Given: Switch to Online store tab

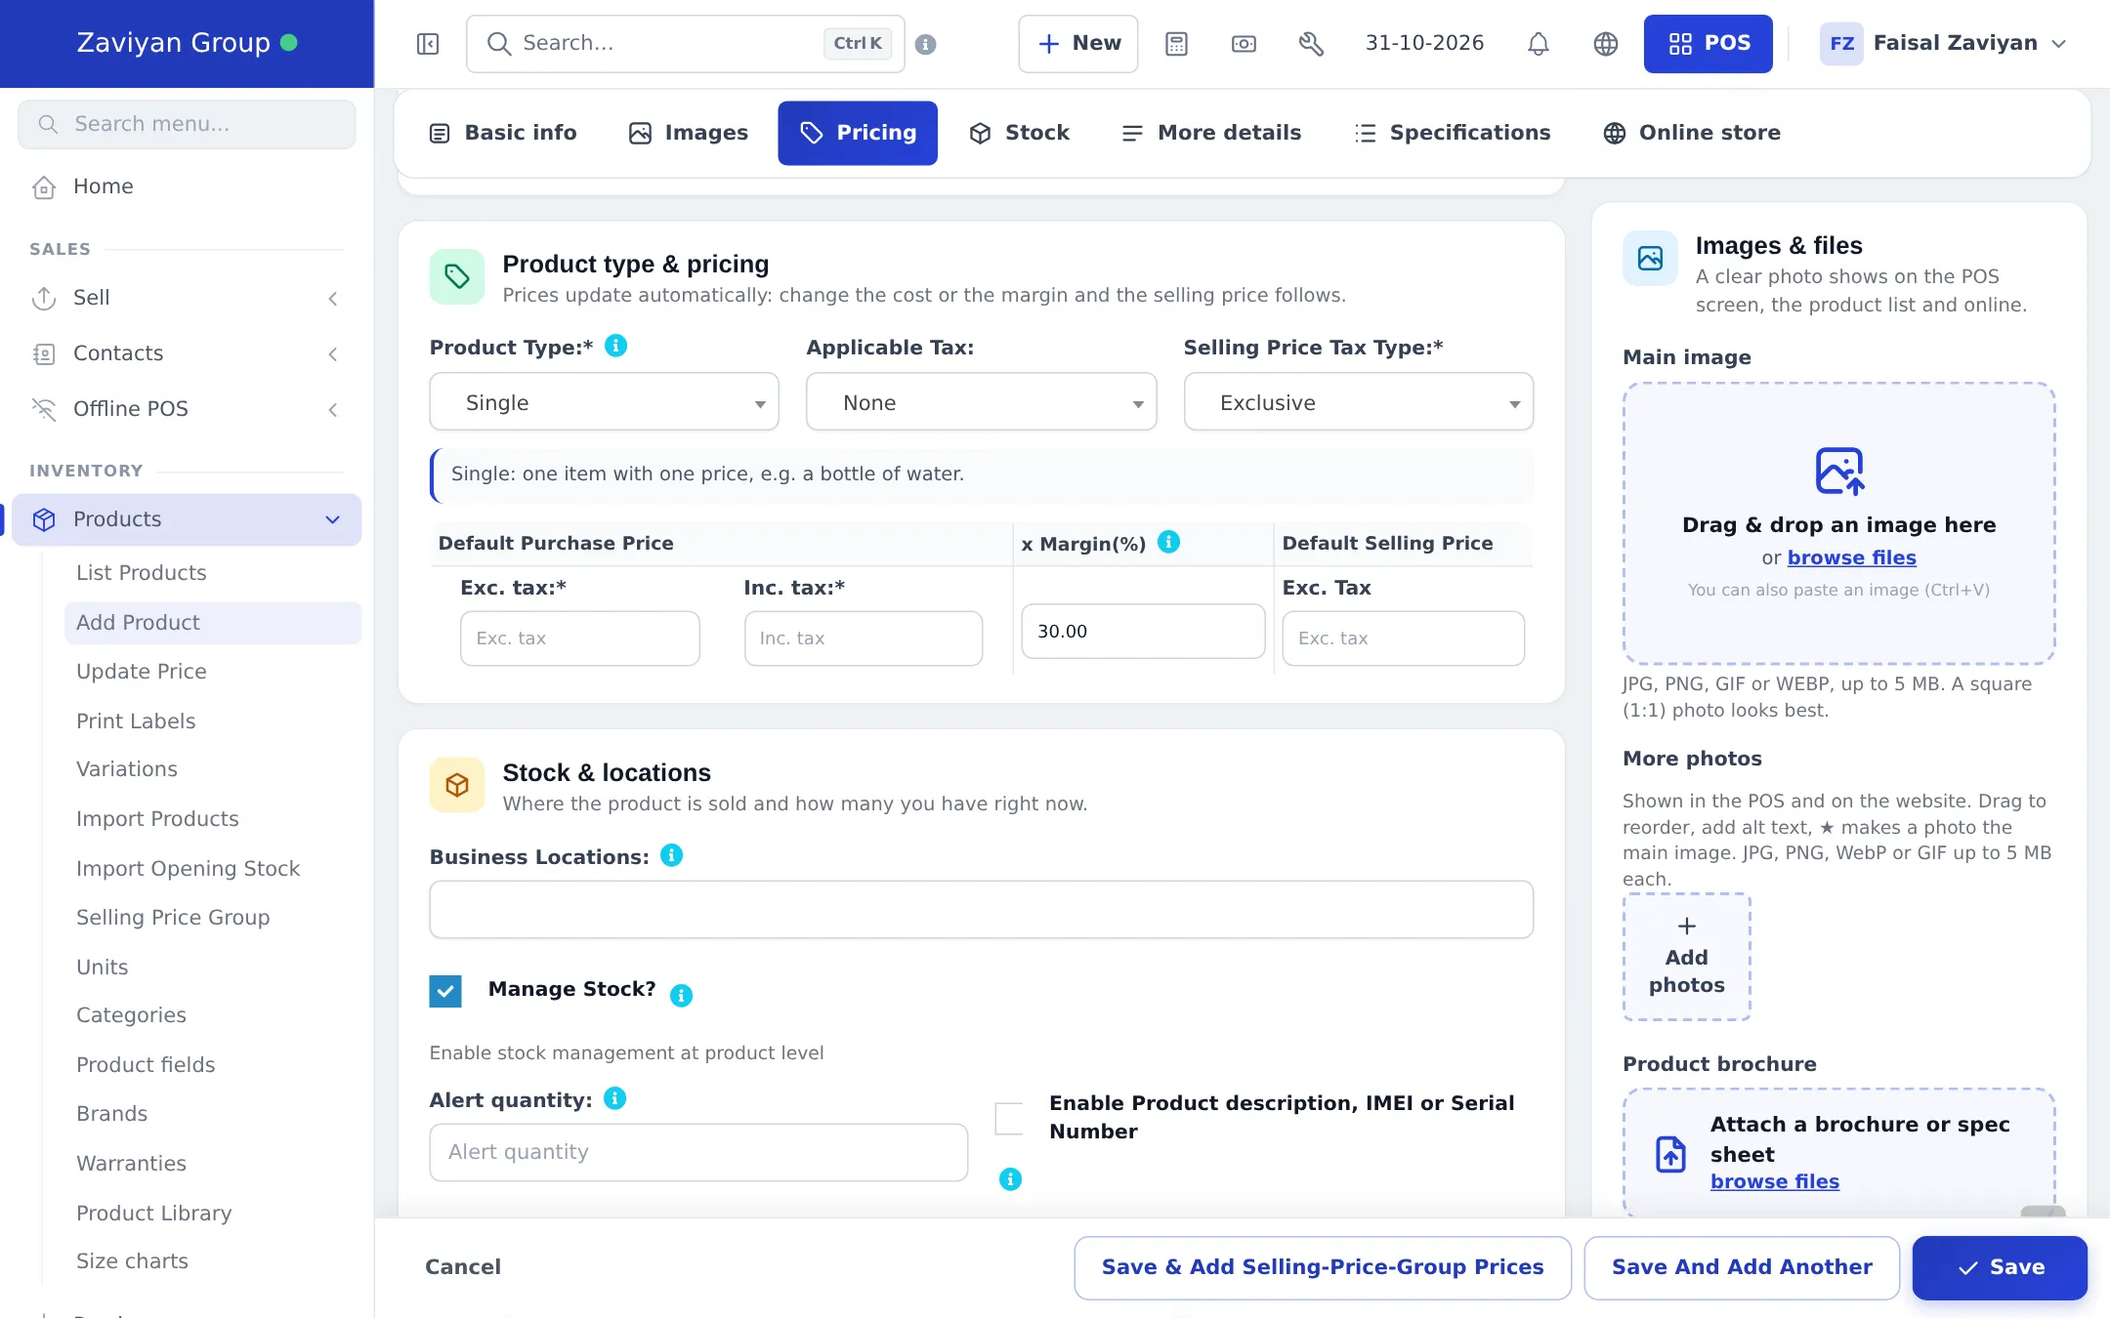Looking at the screenshot, I should [x=1692, y=133].
